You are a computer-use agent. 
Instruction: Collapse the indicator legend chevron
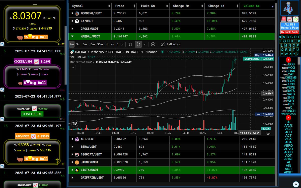point(73,67)
